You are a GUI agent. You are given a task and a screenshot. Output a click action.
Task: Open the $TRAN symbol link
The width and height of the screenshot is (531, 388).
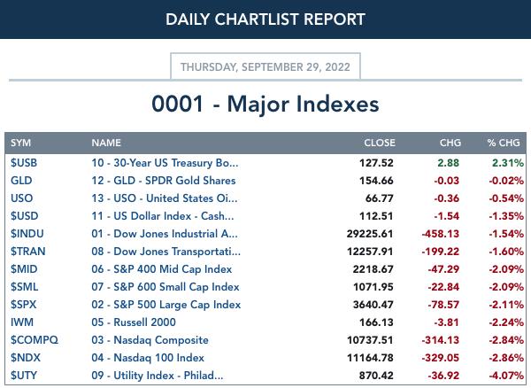coord(27,251)
